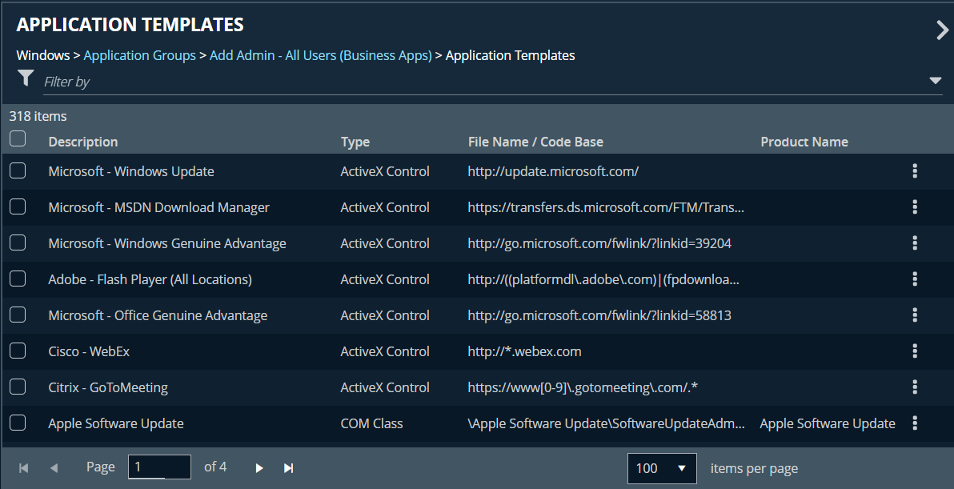Expand the filter options dropdown arrow
Image resolution: width=954 pixels, height=489 pixels.
[935, 81]
